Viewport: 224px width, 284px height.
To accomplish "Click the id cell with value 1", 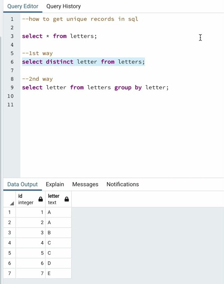I will tap(31, 212).
